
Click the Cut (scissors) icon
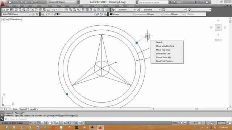tap(33, 10)
